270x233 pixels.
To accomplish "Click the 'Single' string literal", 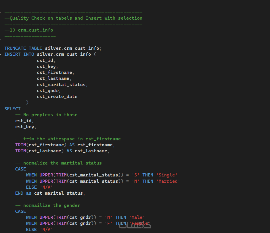I will pos(167,175).
